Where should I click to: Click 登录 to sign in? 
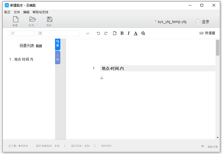point(205,22)
